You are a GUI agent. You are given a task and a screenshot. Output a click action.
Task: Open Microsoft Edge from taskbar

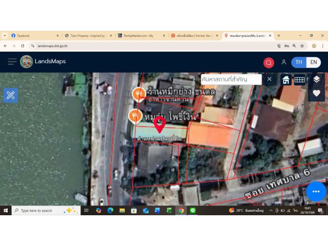(110, 211)
